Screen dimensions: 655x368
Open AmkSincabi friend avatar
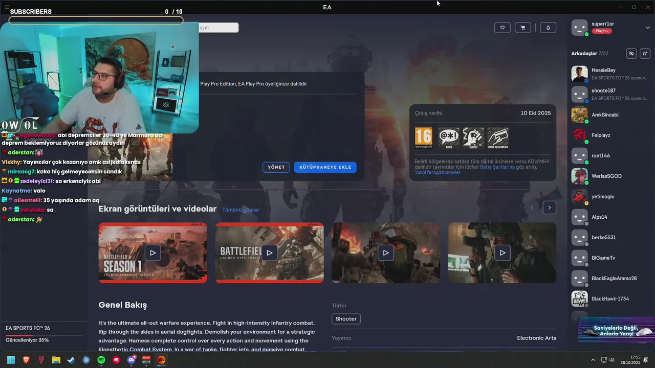pyautogui.click(x=579, y=114)
